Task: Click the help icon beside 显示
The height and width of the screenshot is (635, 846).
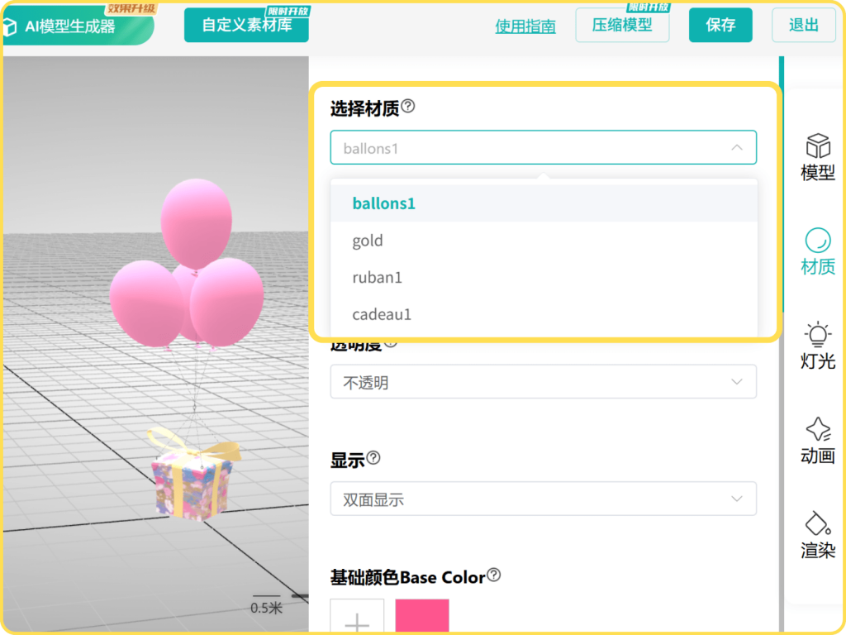Action: 373,458
